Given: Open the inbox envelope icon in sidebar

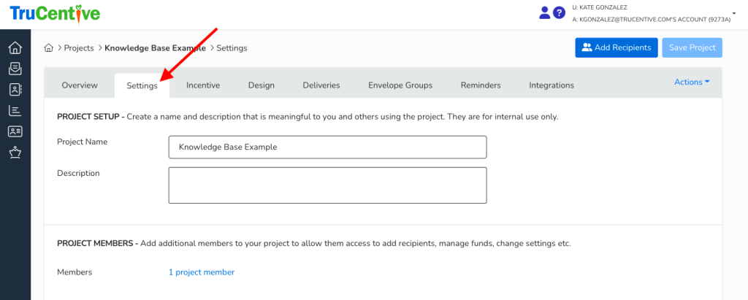Looking at the screenshot, I should coord(15,69).
